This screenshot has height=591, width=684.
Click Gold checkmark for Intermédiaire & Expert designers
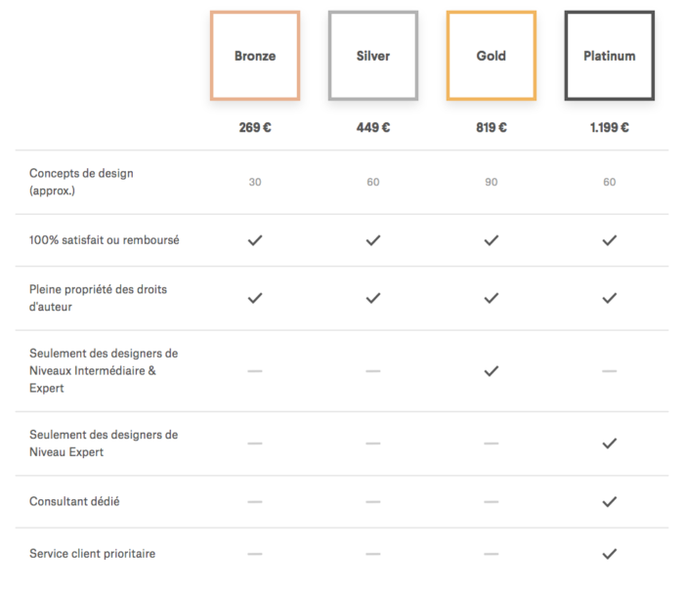point(492,371)
